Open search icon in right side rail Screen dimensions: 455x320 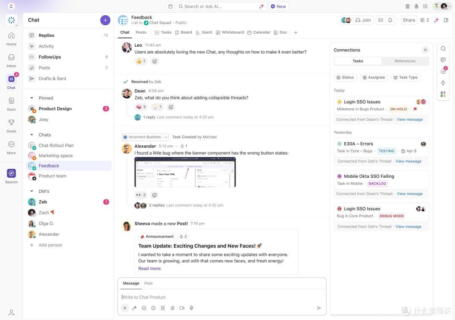point(443,49)
